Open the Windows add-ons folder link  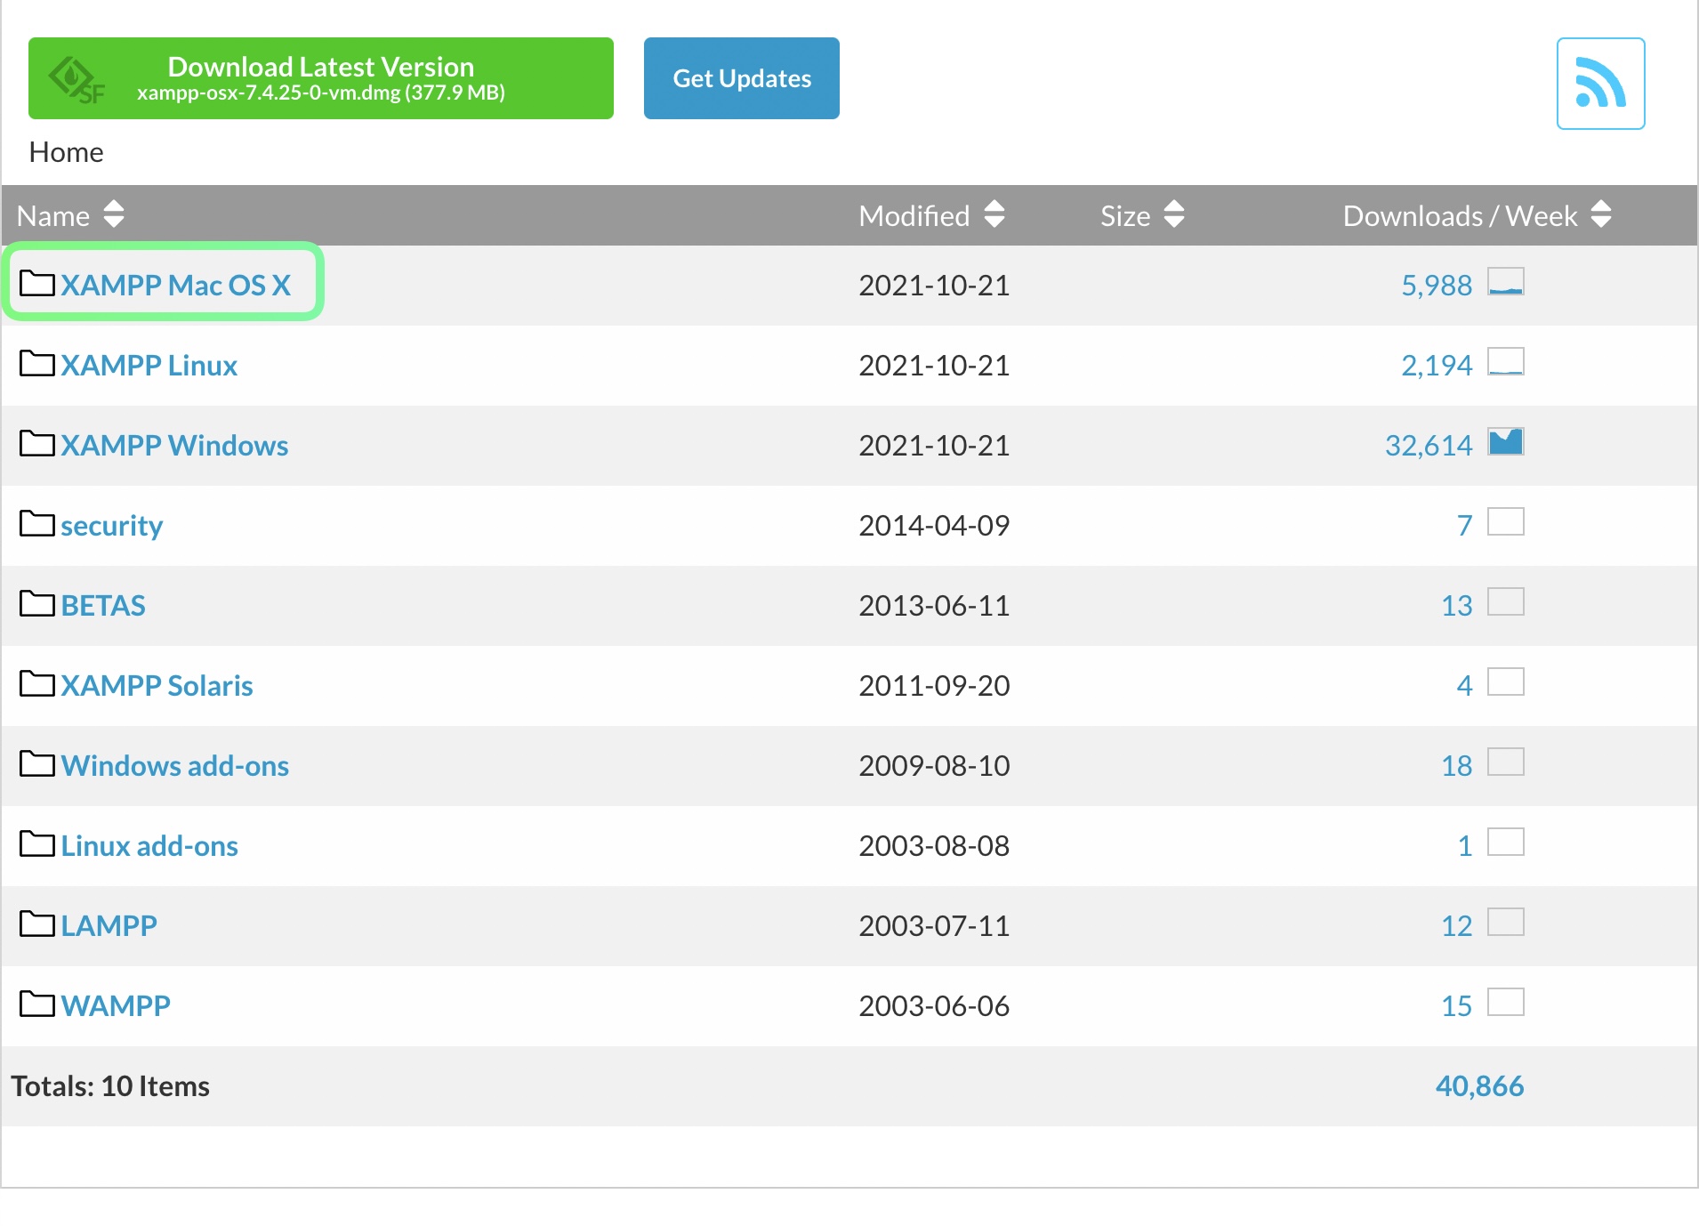click(175, 765)
